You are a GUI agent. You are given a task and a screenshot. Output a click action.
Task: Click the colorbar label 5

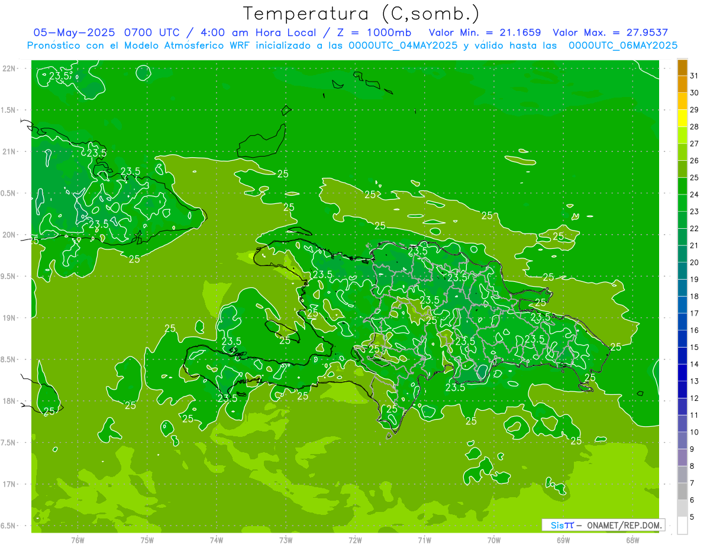692,517
